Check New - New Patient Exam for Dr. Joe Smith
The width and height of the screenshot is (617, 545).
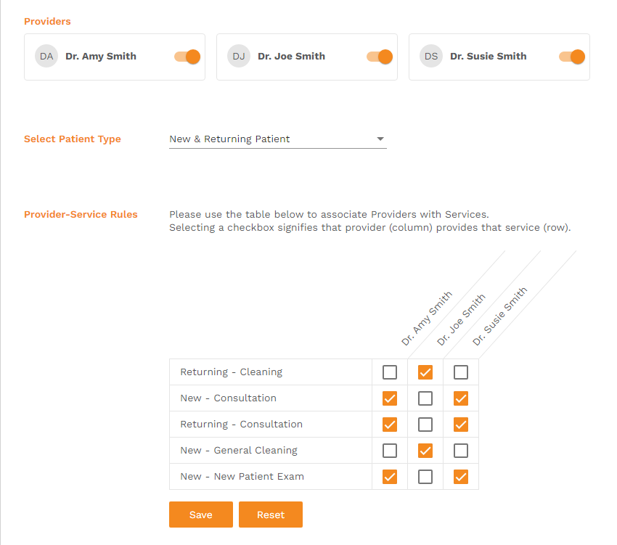tap(425, 477)
